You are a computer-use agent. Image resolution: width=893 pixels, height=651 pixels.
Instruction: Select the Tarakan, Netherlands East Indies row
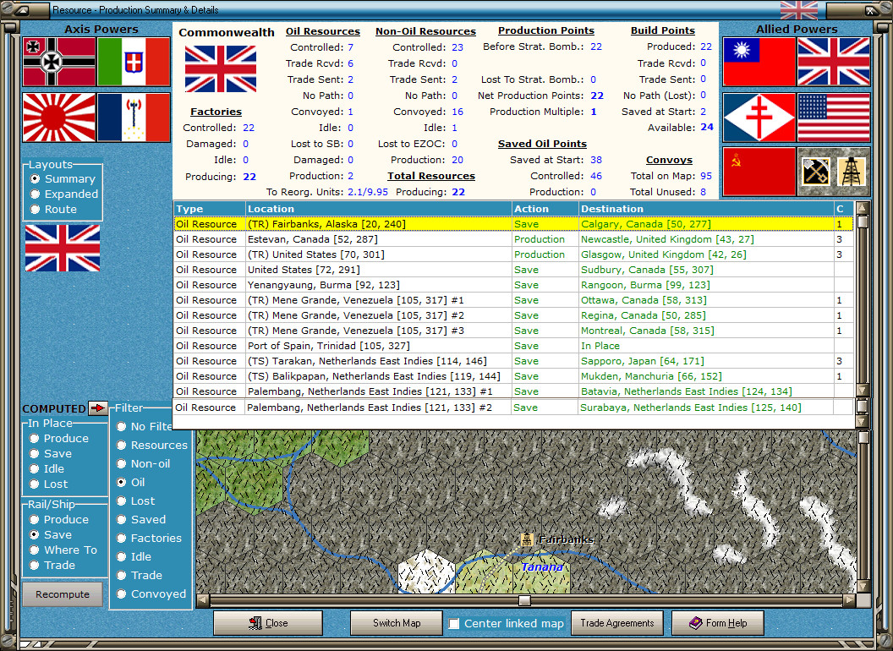(x=513, y=361)
